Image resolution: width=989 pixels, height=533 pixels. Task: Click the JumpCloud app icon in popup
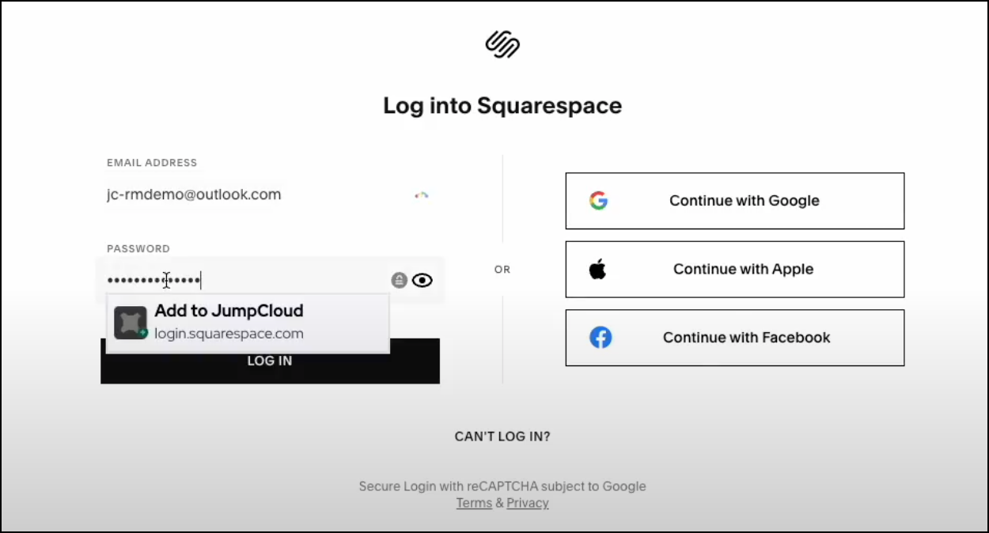(131, 323)
